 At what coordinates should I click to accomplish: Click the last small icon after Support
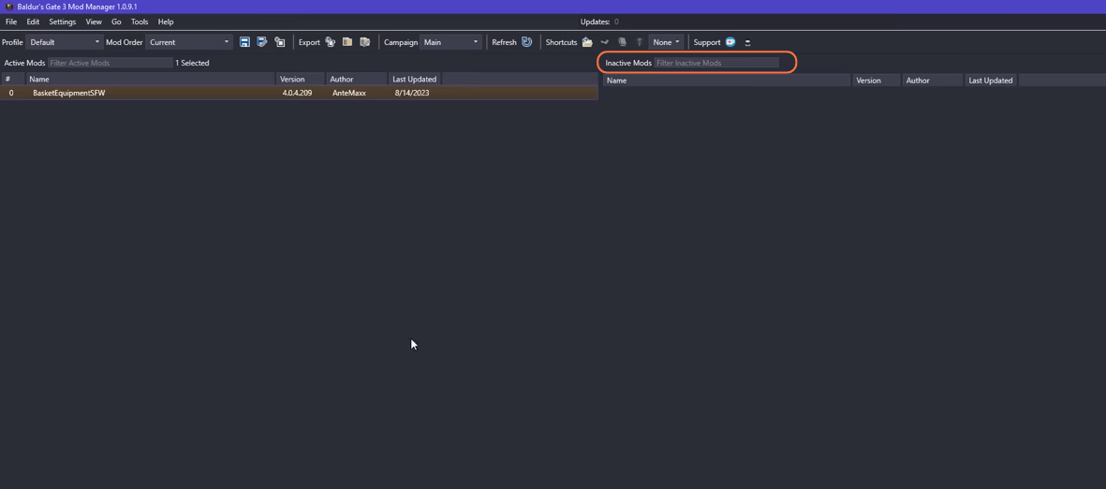(x=747, y=42)
